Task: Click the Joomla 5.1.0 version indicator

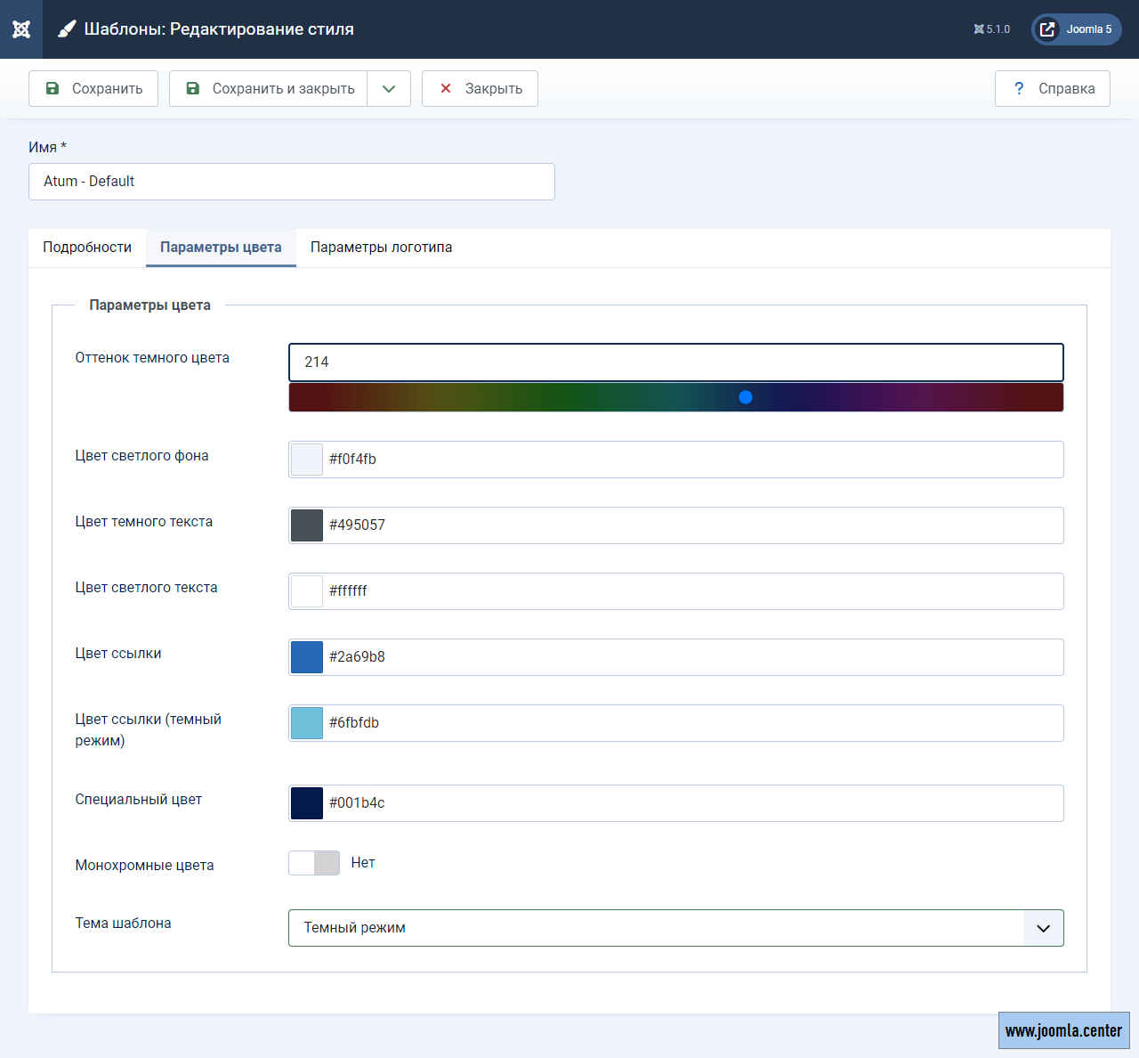Action: click(x=991, y=29)
